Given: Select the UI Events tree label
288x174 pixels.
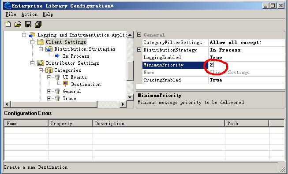Looking at the screenshot, I should coord(75,77).
